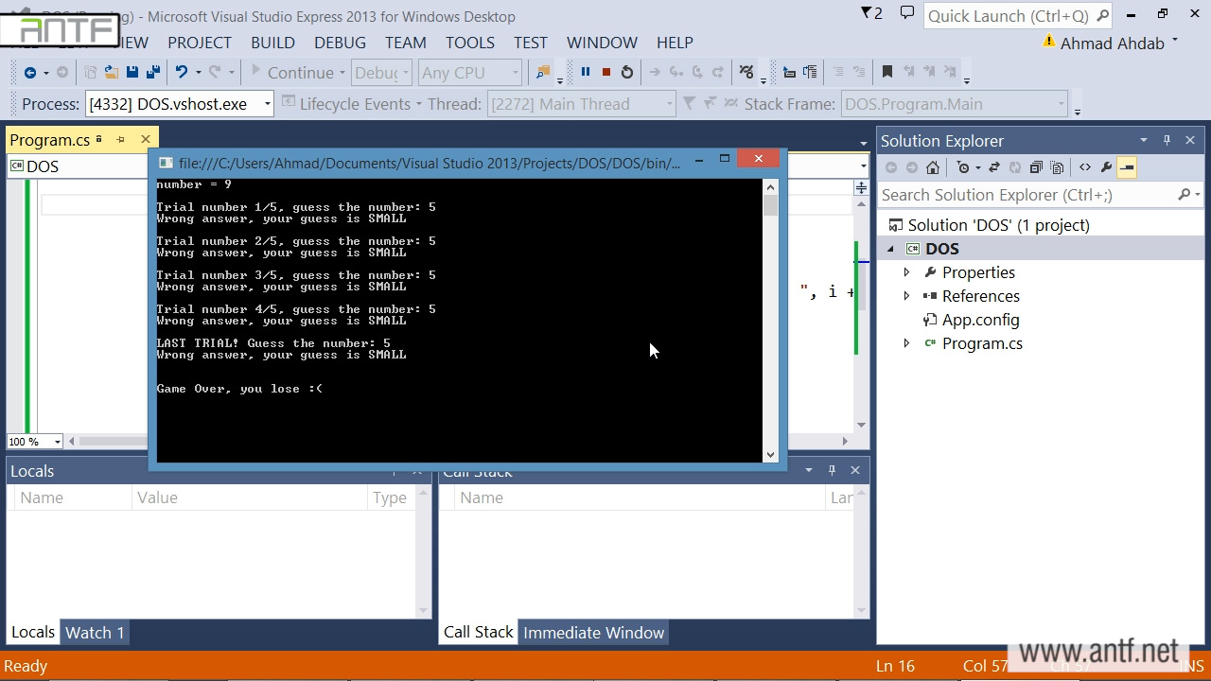1211x681 pixels.
Task: Open the Process dropdown
Action: click(x=268, y=104)
